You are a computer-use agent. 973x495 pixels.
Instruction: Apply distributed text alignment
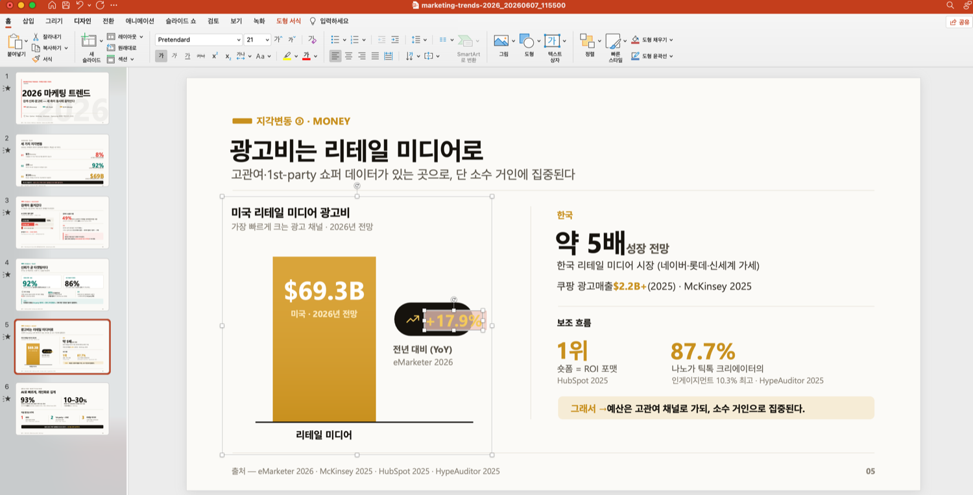pos(389,56)
